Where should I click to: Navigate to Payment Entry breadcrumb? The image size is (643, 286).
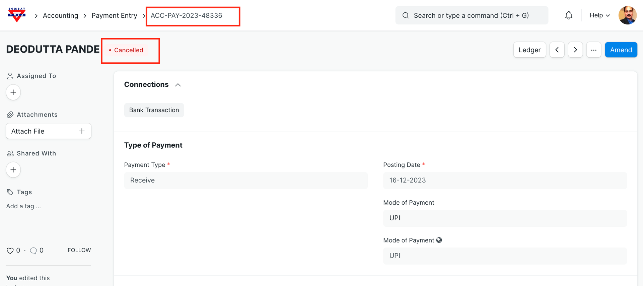pos(114,16)
